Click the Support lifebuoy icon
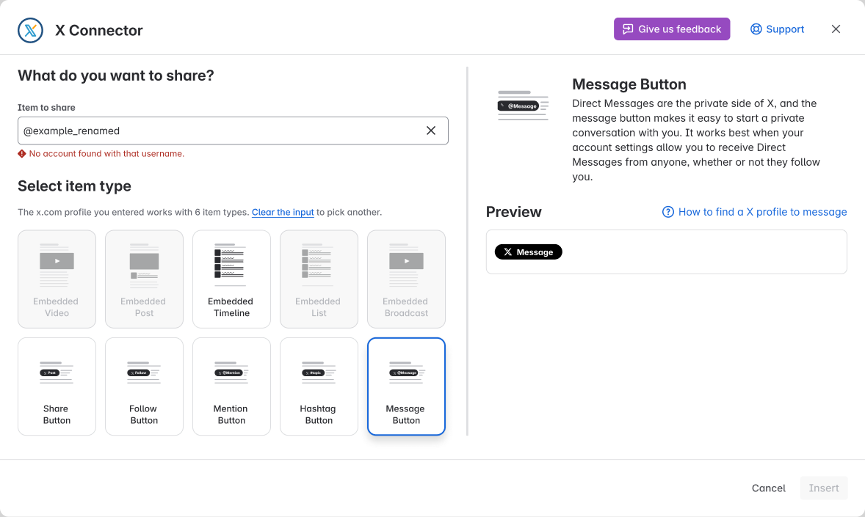Viewport: 865px width, 517px height. 756,29
